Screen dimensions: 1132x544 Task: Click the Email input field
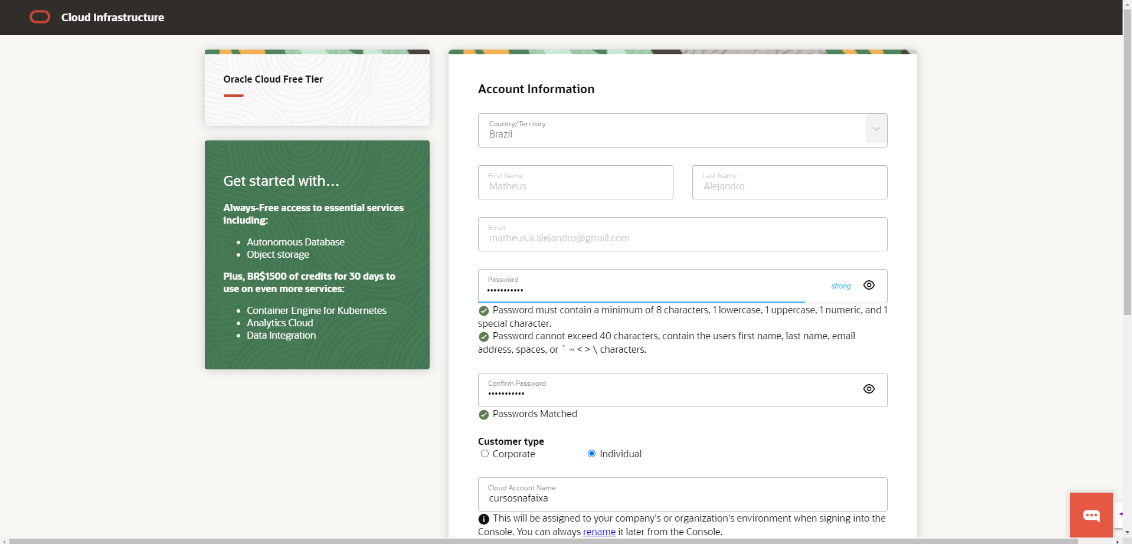[682, 235]
